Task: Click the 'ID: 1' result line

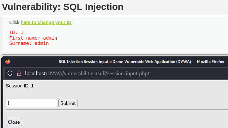Action: click(x=16, y=32)
